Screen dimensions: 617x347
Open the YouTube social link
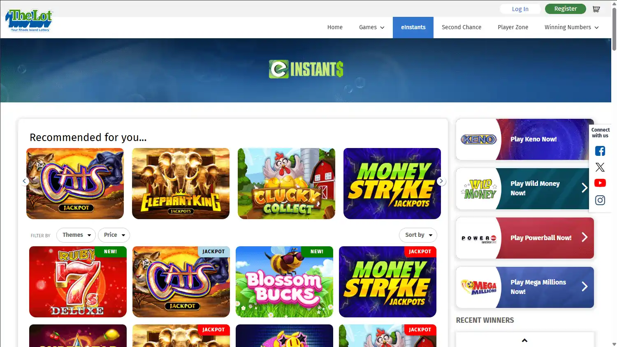(x=600, y=183)
